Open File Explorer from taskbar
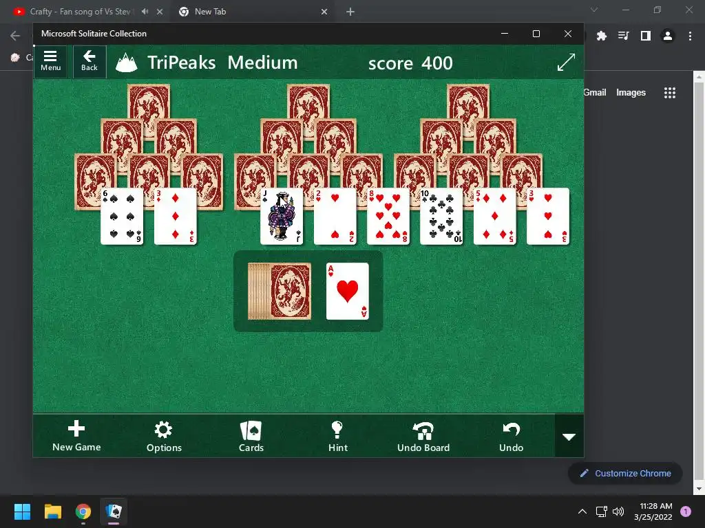This screenshot has width=705, height=528. pos(52,511)
